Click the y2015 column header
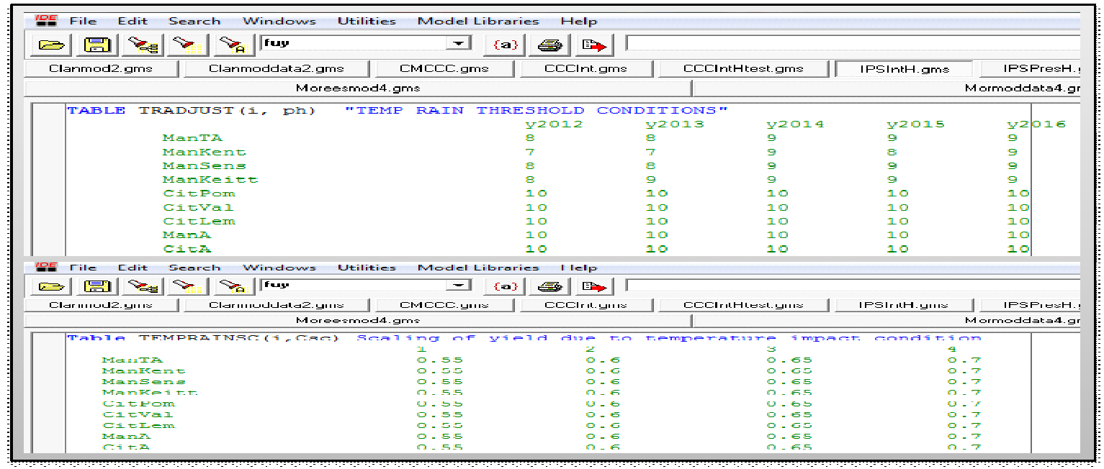1104x469 pixels. point(915,124)
